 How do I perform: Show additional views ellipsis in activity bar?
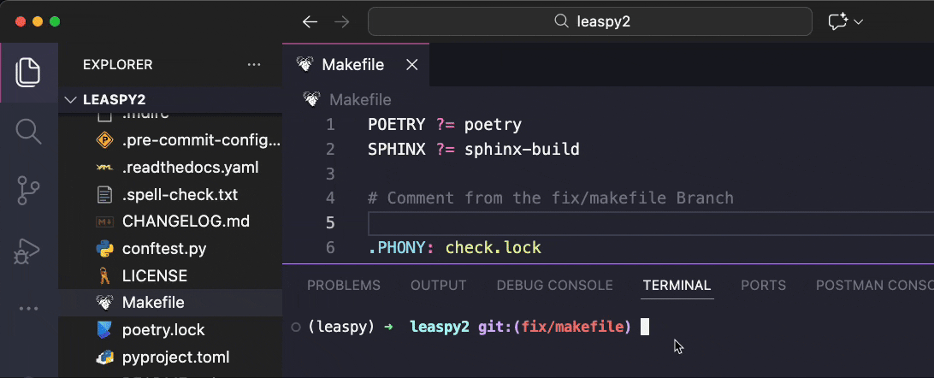(28, 309)
